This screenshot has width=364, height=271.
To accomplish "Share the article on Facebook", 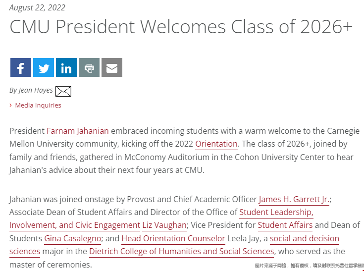I will (x=21, y=67).
